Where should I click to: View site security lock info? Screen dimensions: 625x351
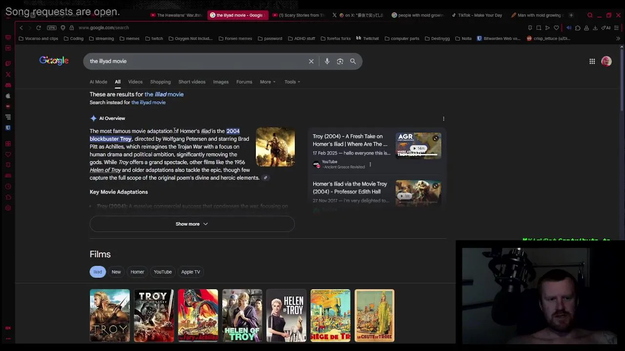click(71, 28)
